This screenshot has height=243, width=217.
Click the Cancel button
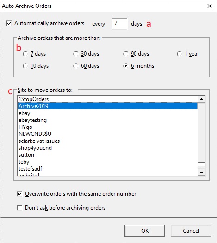(191, 231)
